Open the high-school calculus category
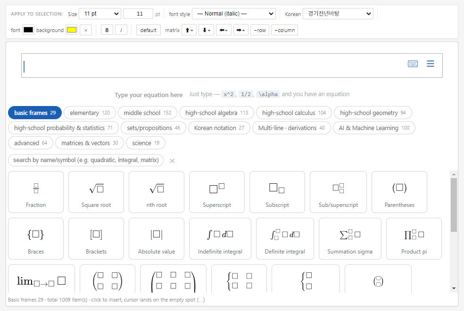 [294, 113]
